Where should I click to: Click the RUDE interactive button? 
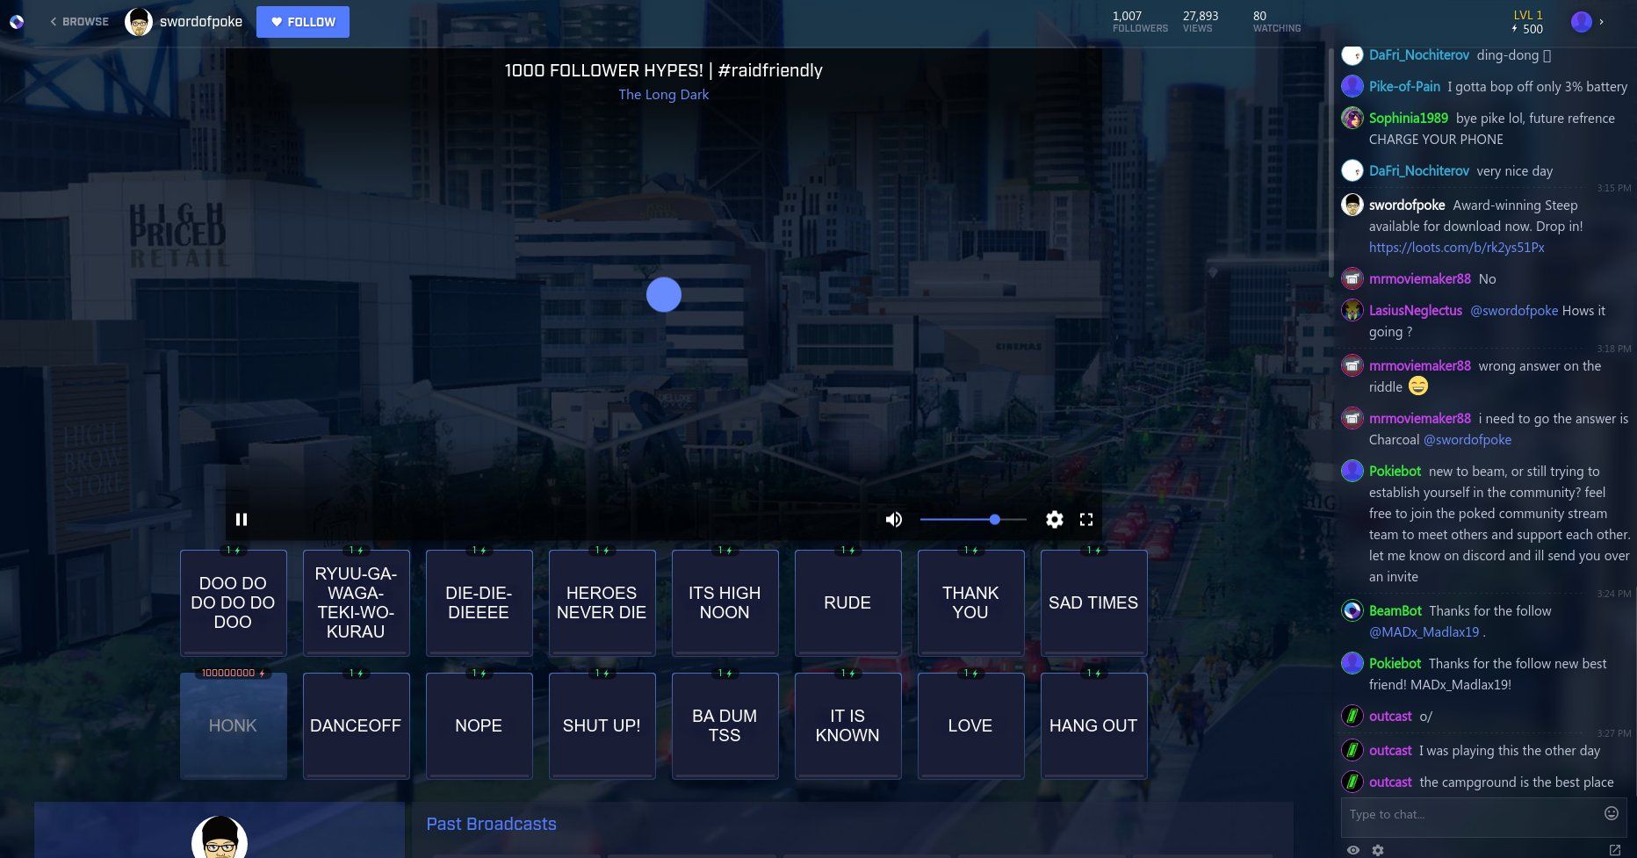847,602
